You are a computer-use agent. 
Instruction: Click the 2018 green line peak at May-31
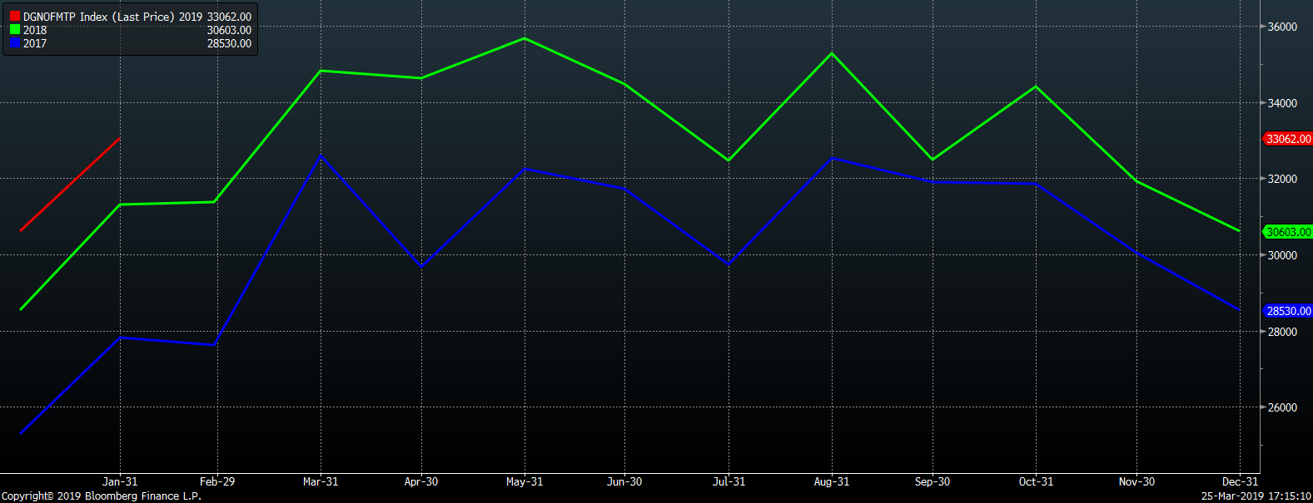tap(525, 38)
